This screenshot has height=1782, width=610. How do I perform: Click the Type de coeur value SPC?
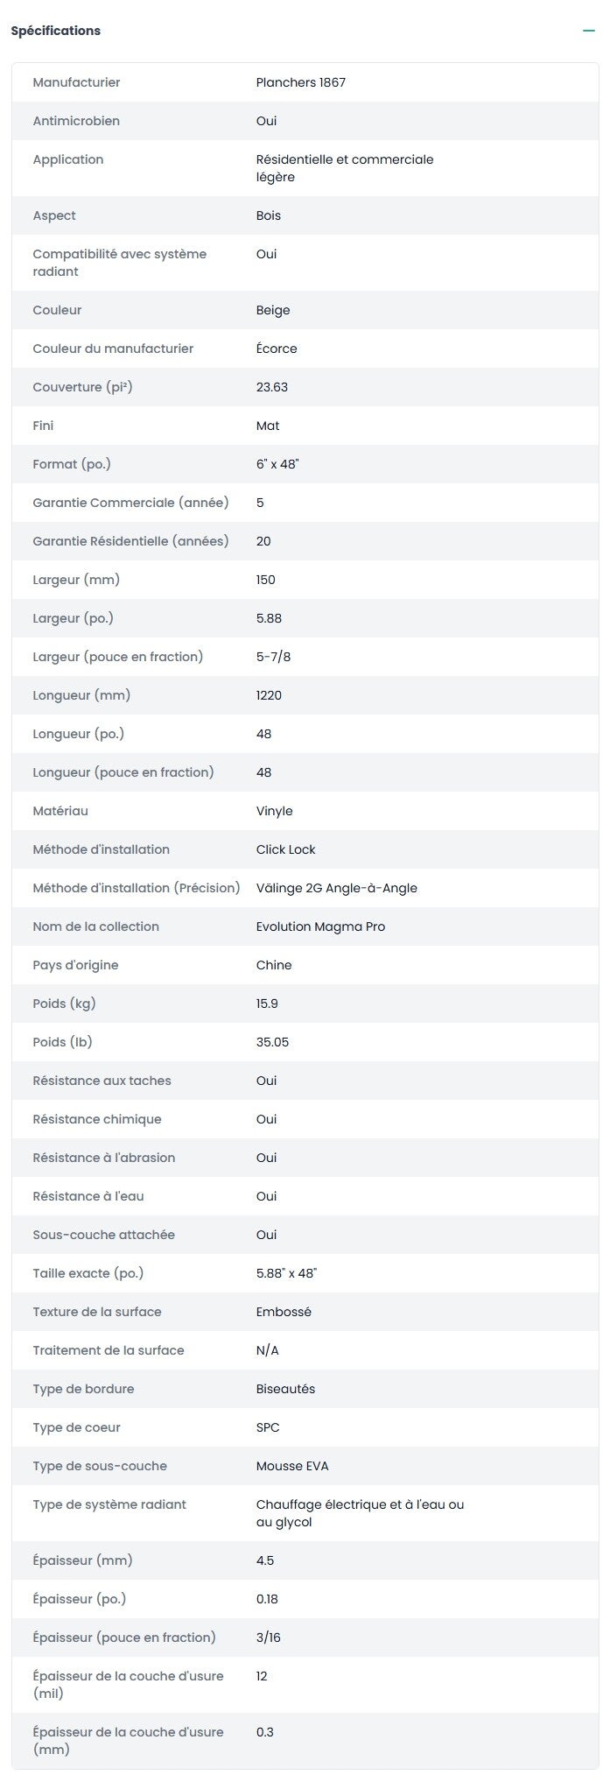click(x=268, y=1427)
